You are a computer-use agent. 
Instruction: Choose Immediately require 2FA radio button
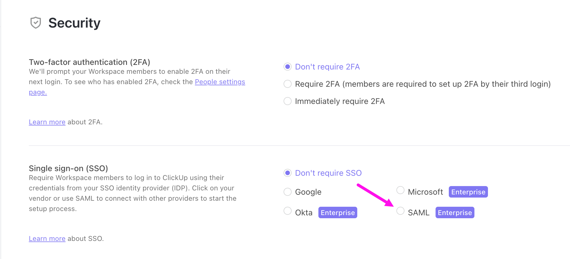tap(288, 101)
